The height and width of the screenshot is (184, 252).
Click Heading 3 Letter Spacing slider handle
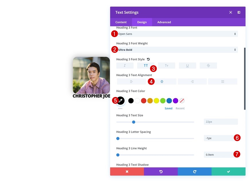(118, 139)
